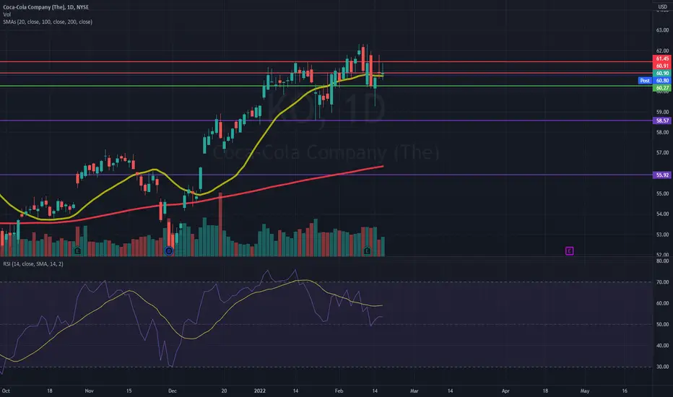The width and height of the screenshot is (673, 397).
Task: Select the purple horizontal line at 55.92
Action: pos(326,175)
